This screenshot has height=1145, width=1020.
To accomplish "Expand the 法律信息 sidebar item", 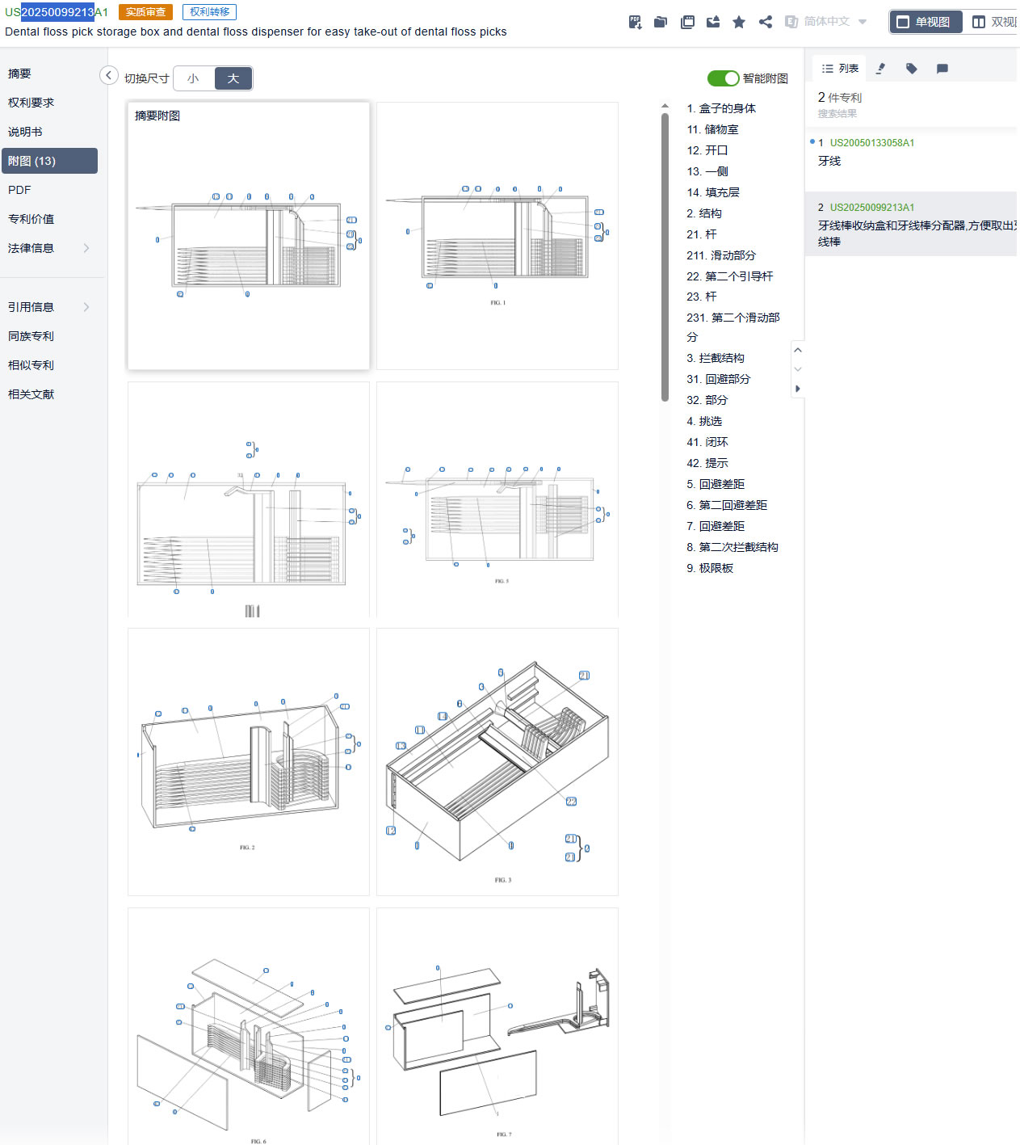I will pyautogui.click(x=48, y=248).
